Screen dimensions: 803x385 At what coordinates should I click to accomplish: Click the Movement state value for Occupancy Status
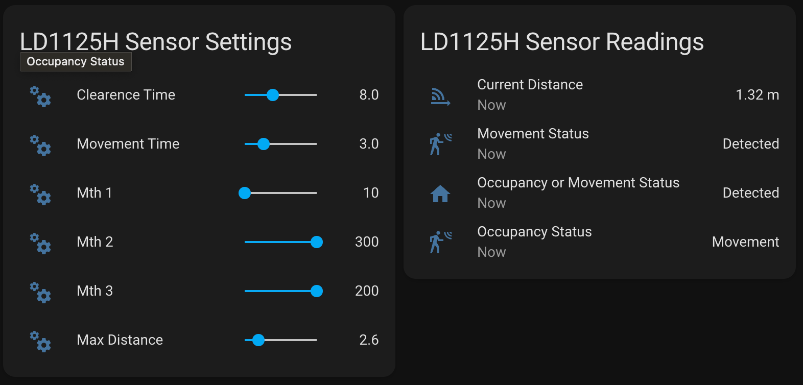click(x=745, y=242)
